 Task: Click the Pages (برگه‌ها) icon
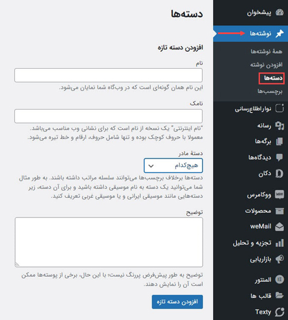[x=279, y=141]
